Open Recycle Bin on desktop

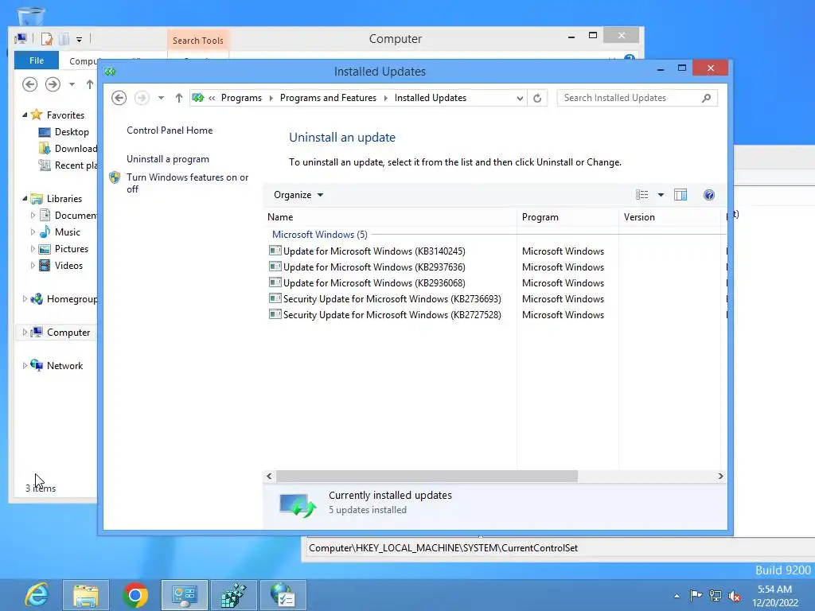[x=31, y=16]
